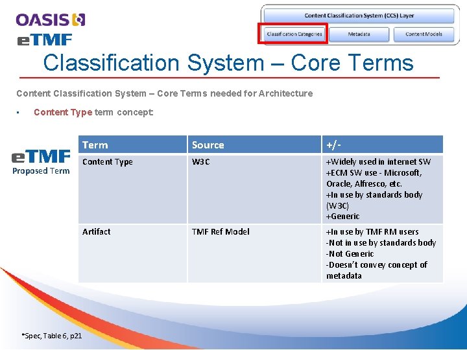Click the -Not Generic line

350,254
